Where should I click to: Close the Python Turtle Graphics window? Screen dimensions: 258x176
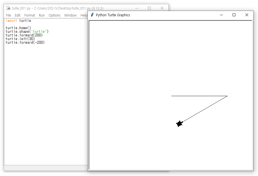(247, 15)
